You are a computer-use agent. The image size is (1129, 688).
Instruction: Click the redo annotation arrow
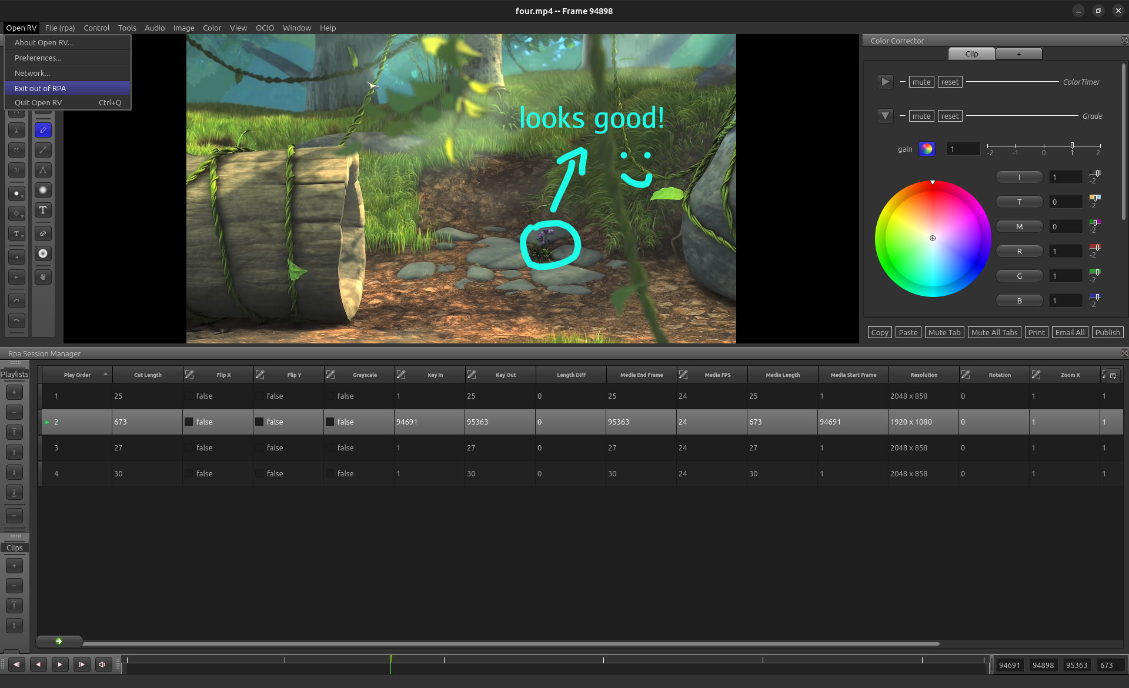click(x=16, y=320)
